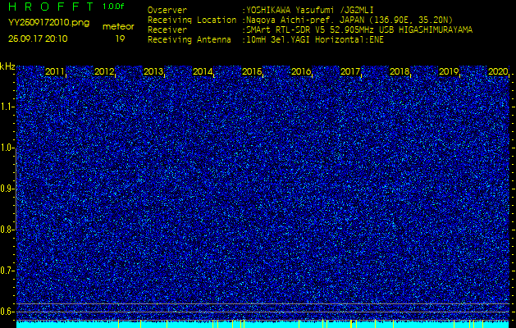This screenshot has height=328, width=516.
Task: Select the 2017 time marker
Action: (350, 71)
